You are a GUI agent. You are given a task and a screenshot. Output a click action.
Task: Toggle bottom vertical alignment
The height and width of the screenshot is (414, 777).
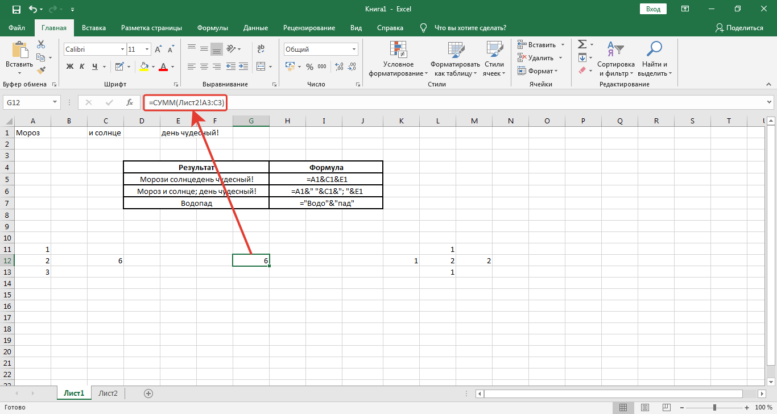click(216, 49)
